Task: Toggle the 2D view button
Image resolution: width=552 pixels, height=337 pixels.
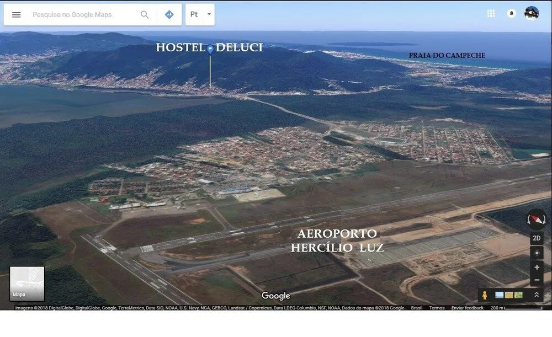Action: [x=537, y=238]
